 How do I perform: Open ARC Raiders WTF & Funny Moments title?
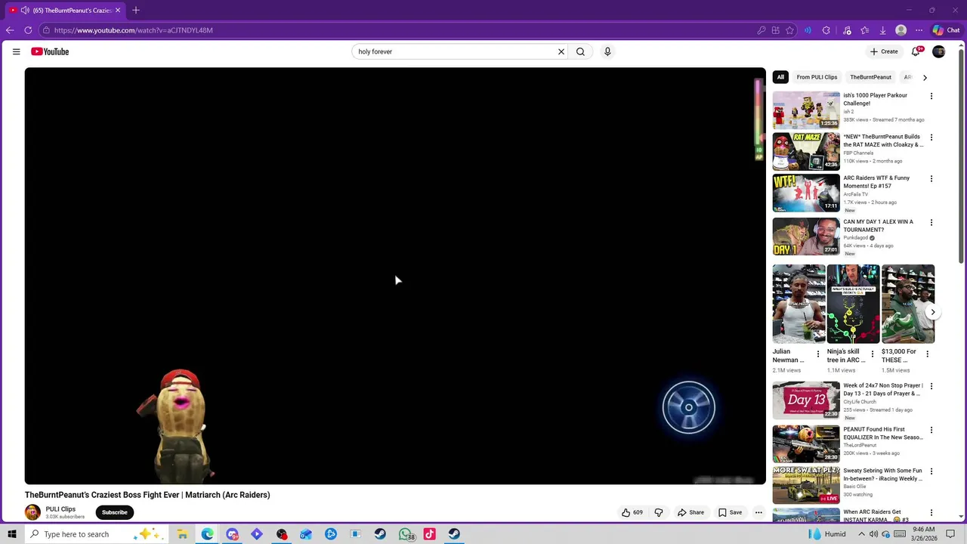(876, 181)
